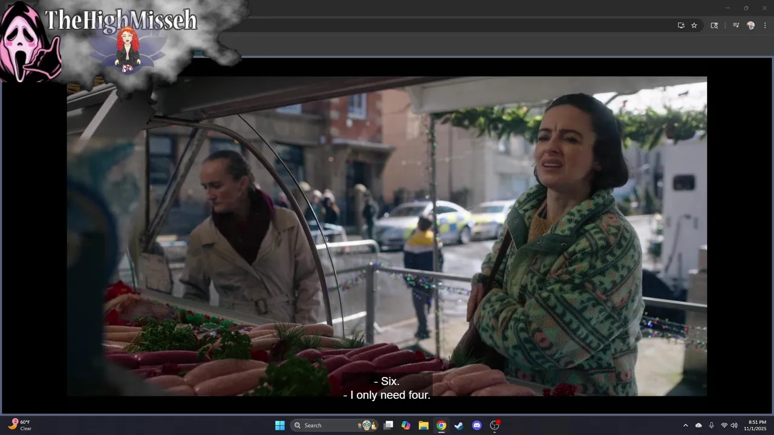Open the media controls music icon

pyautogui.click(x=736, y=25)
